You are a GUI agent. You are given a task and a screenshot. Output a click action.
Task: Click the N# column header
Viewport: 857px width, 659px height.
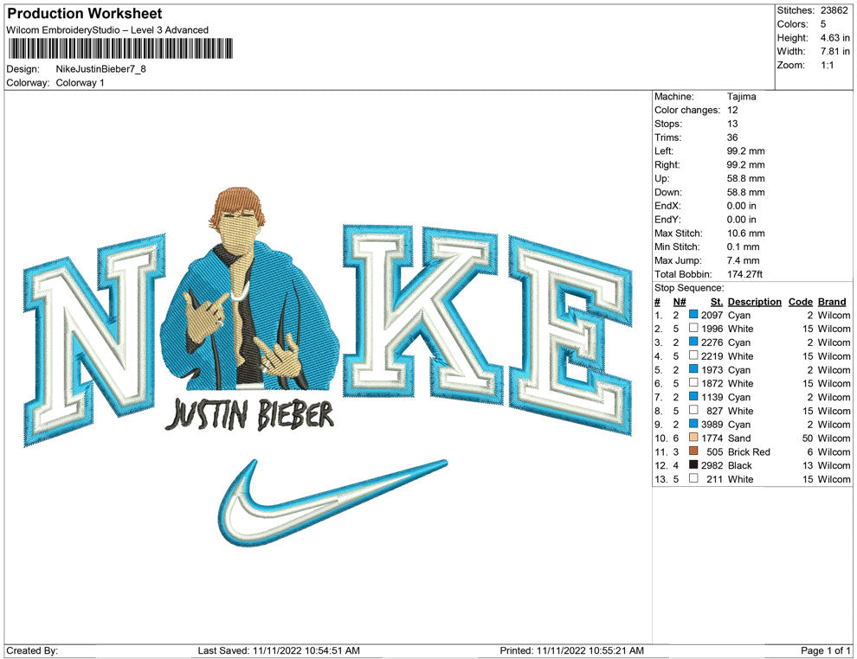[680, 302]
